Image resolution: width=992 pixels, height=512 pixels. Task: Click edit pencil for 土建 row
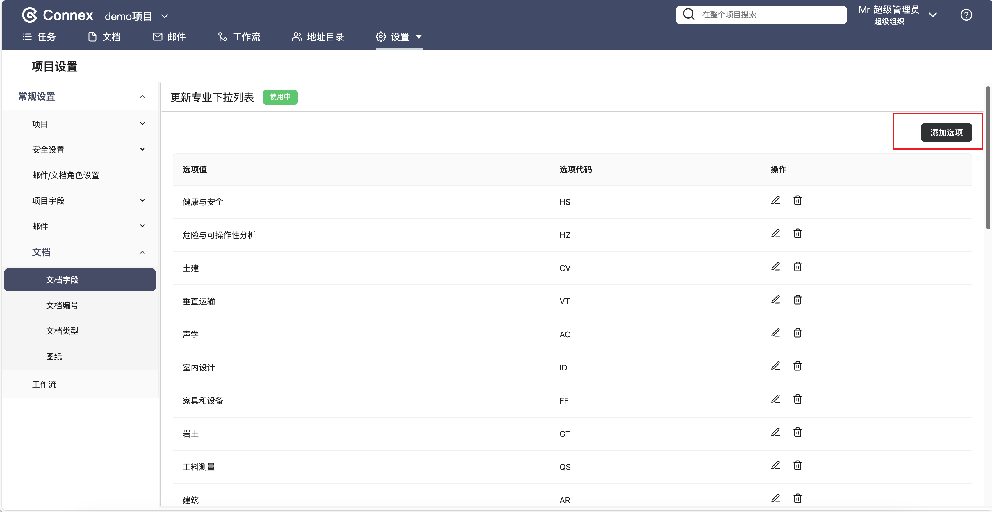click(x=775, y=267)
